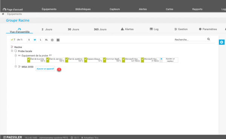Select size M view option

35,40
